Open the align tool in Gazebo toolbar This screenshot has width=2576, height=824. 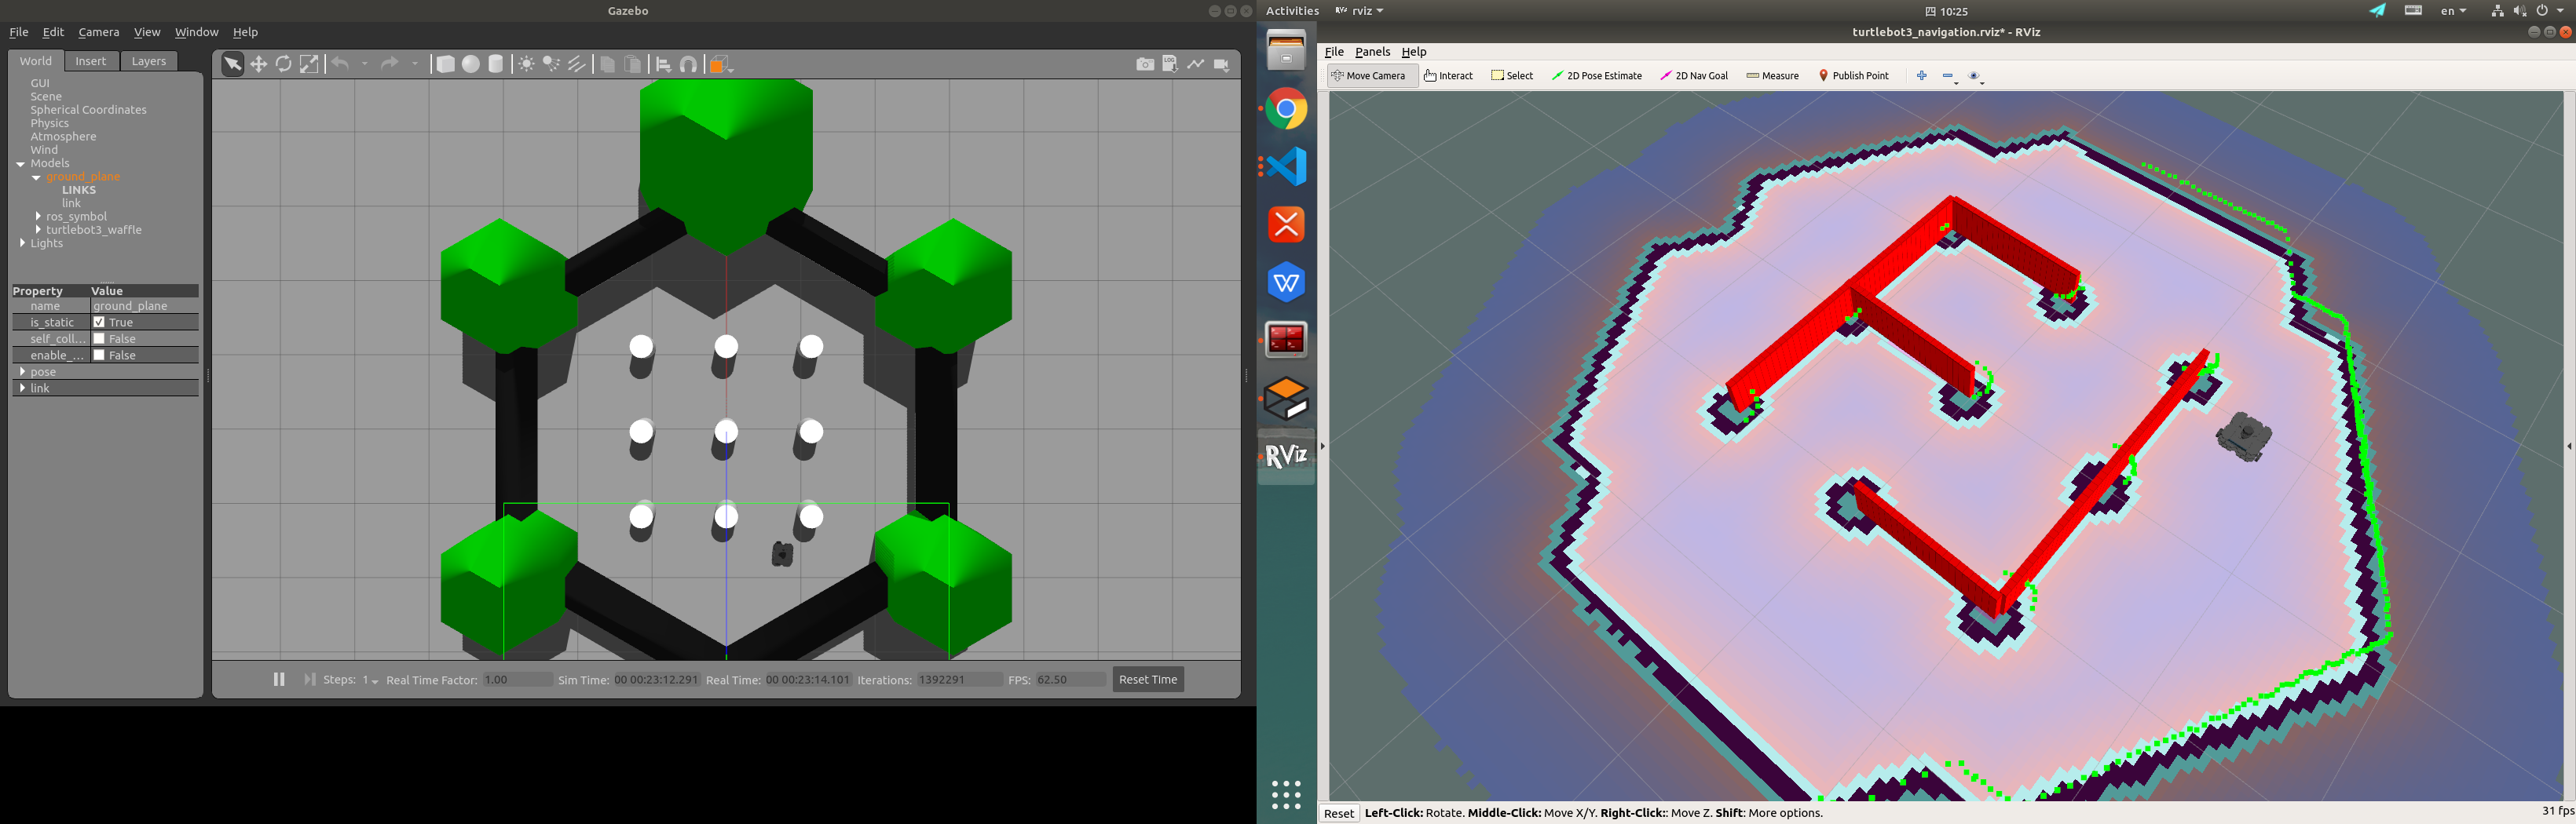663,64
